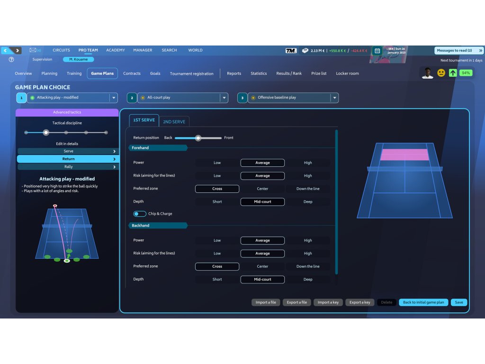485x364 pixels.
Task: Open the Planning tab
Action: [49, 73]
